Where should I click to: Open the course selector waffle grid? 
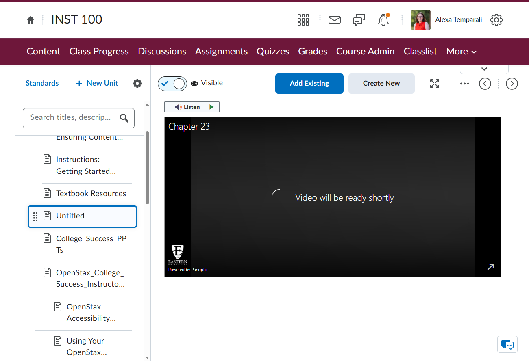303,20
